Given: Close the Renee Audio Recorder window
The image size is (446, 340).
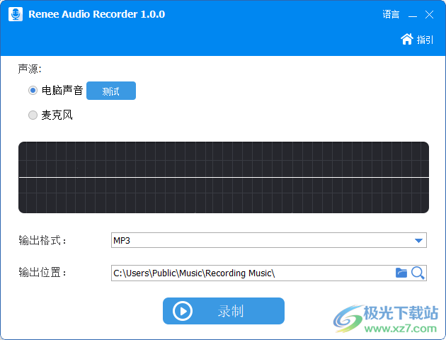Looking at the screenshot, I should pyautogui.click(x=429, y=14).
